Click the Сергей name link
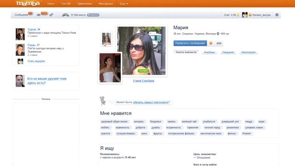Screen dimensions: 295x166 32,30
